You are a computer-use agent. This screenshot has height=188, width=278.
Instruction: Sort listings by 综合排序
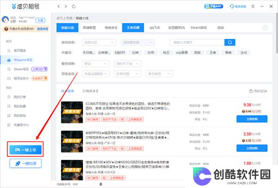(x=67, y=91)
